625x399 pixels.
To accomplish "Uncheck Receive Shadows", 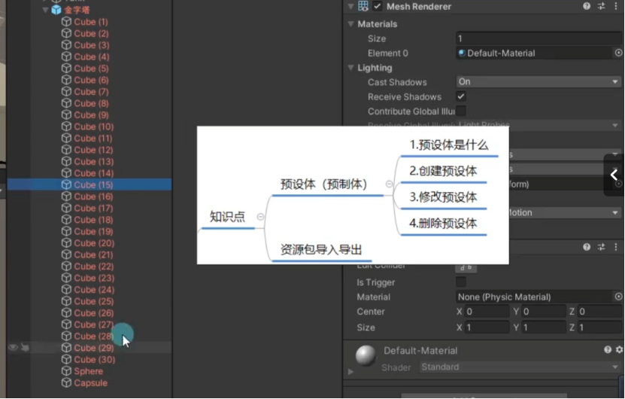I will coord(461,96).
